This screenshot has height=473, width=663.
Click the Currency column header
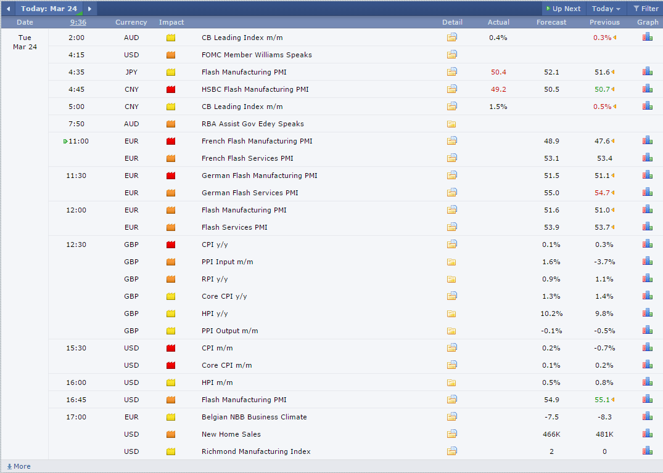pos(131,22)
